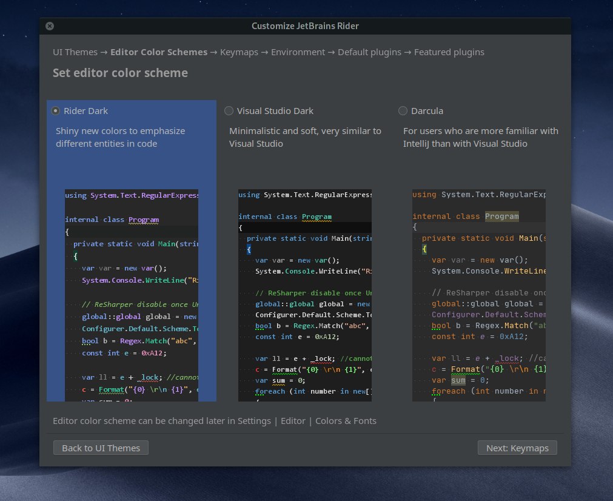Screen dimensions: 613x501
Task: Click the Rider Dark code preview thumbnail
Action: [x=132, y=295]
